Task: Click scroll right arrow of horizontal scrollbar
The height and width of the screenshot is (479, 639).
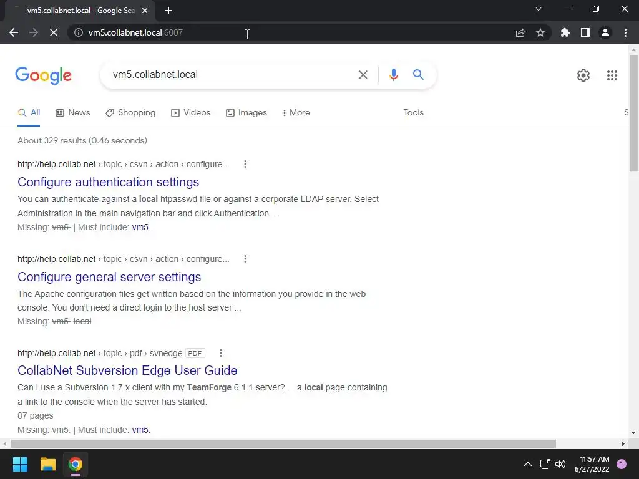Action: point(623,443)
